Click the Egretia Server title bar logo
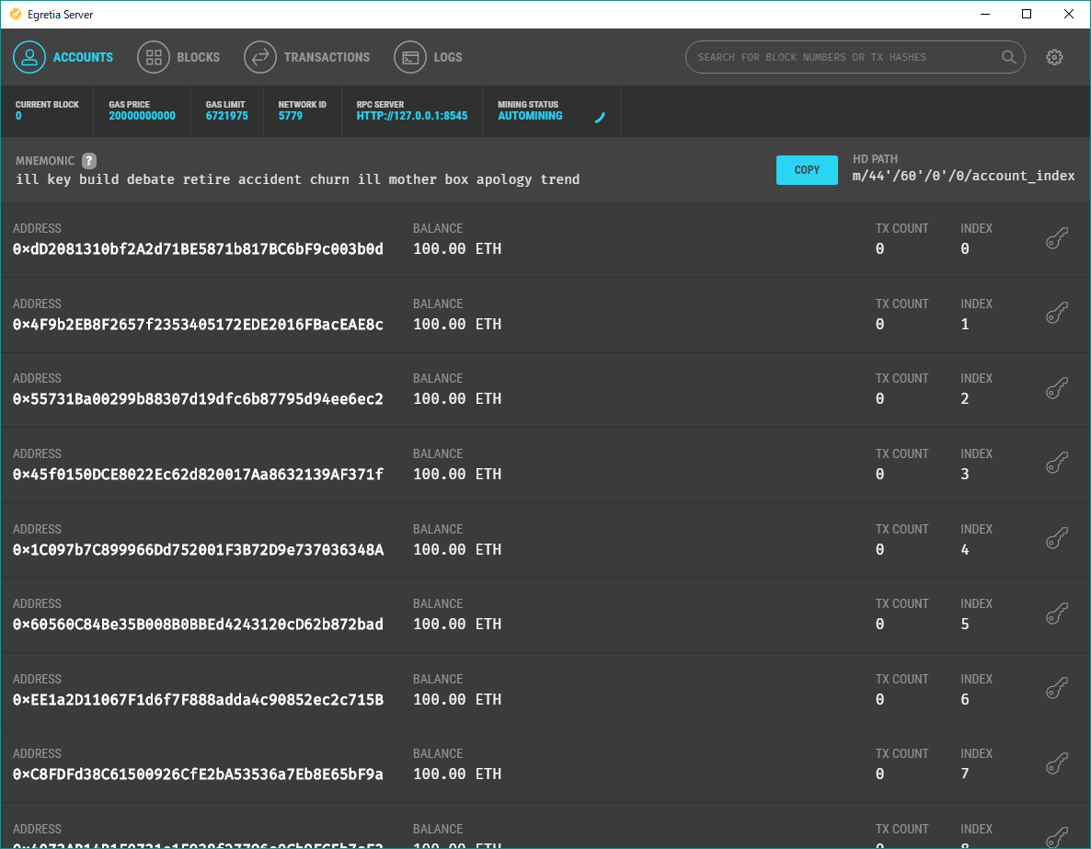The width and height of the screenshot is (1091, 849). pyautogui.click(x=14, y=14)
